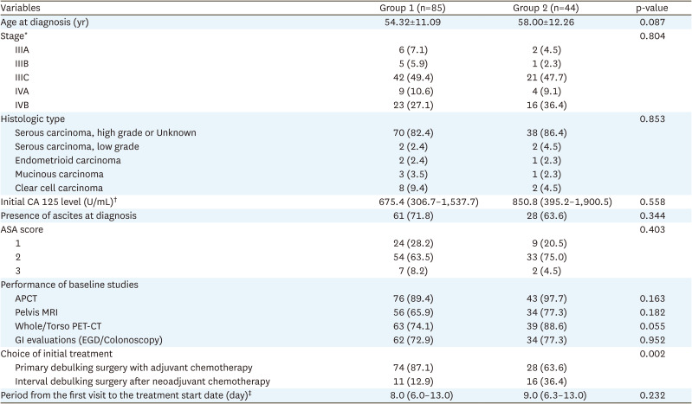This screenshot has width=692, height=404.
Task: Select the "Clear cell carcinoma" label
Action: [x=59, y=188]
